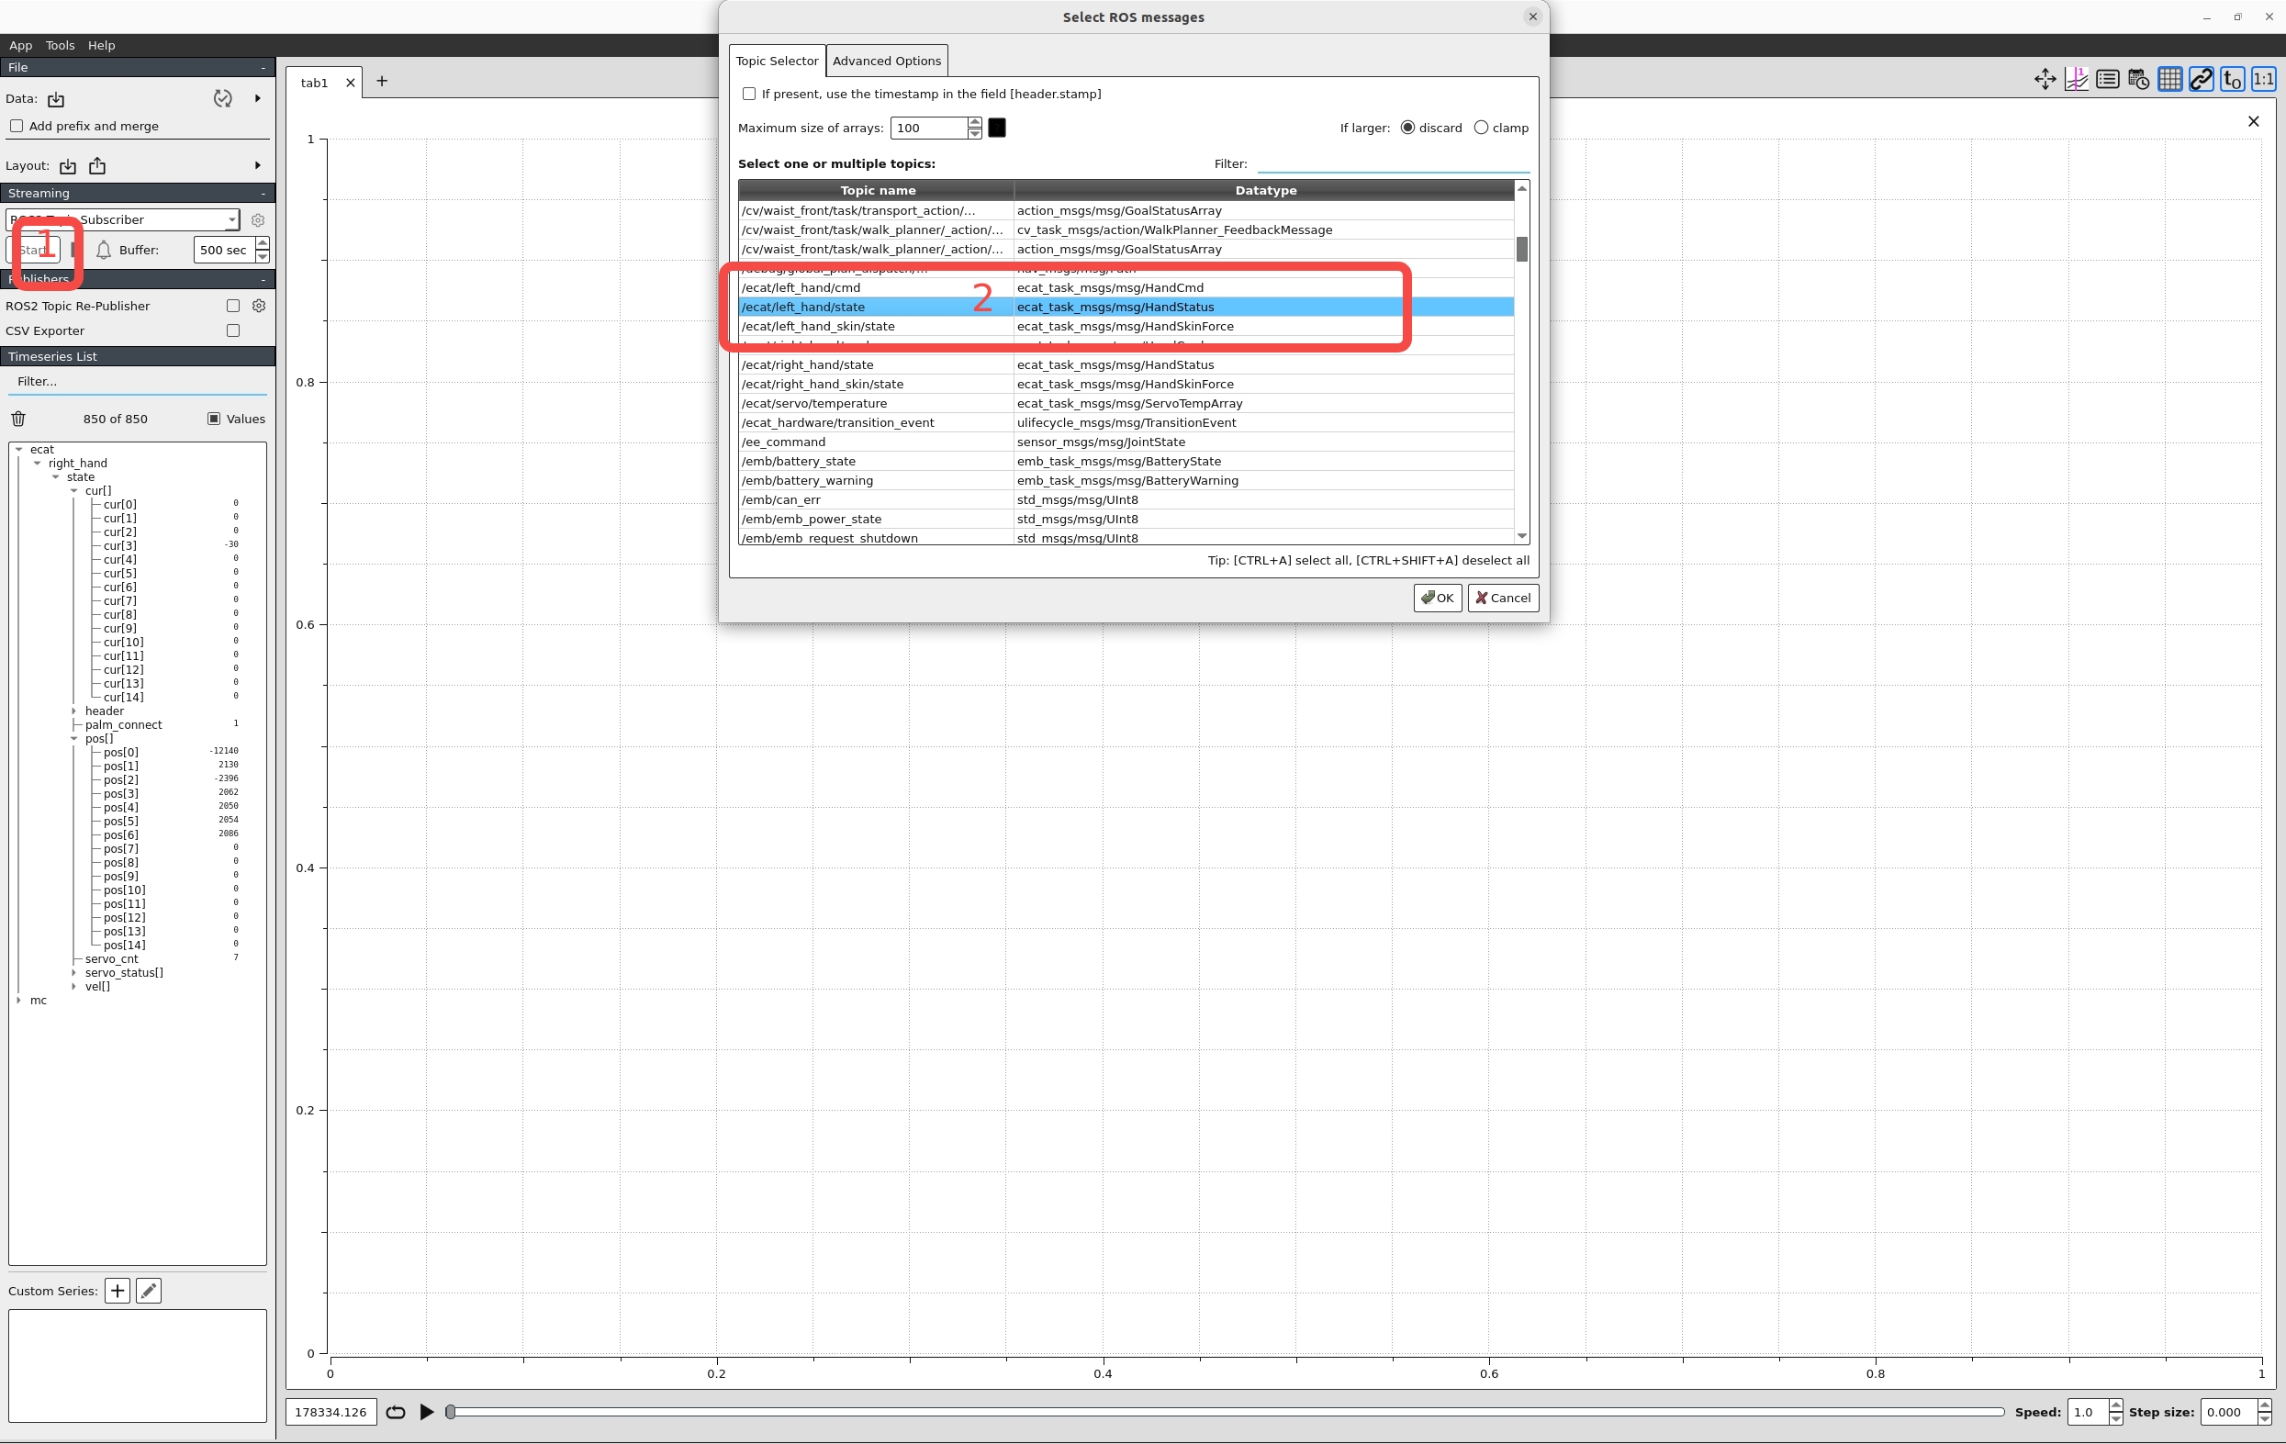
Task: Click the play button in timeline
Action: pyautogui.click(x=427, y=1413)
